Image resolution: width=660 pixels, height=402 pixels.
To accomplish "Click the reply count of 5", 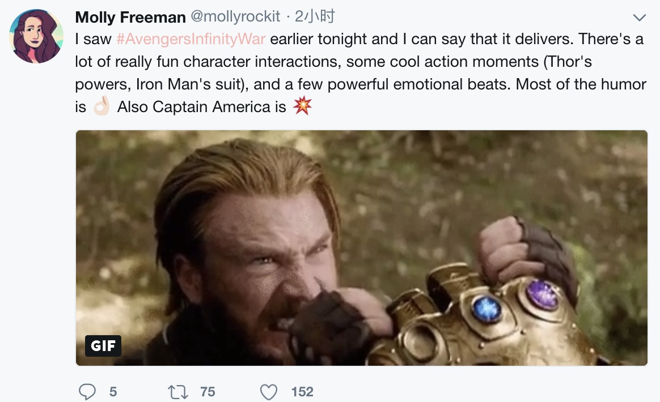I will [x=113, y=392].
